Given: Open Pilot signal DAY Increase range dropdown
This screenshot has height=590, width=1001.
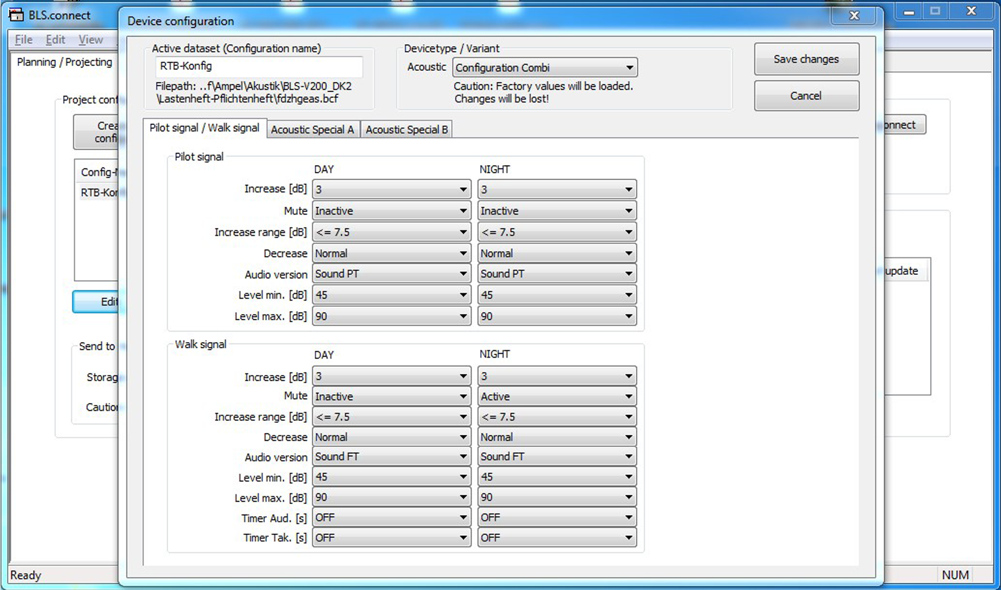Looking at the screenshot, I should [x=391, y=232].
